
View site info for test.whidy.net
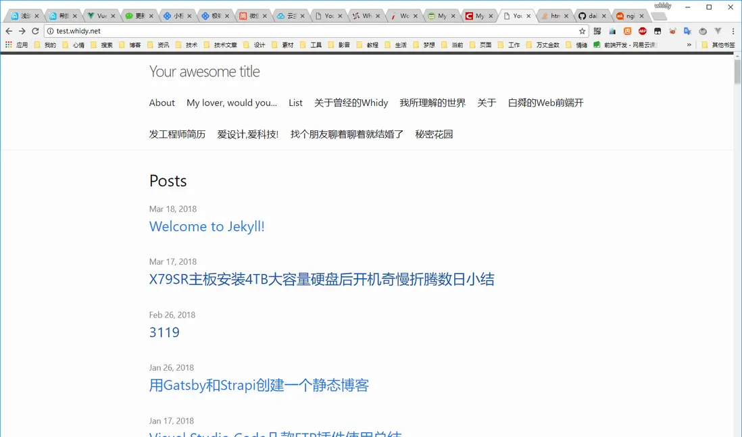pyautogui.click(x=50, y=31)
